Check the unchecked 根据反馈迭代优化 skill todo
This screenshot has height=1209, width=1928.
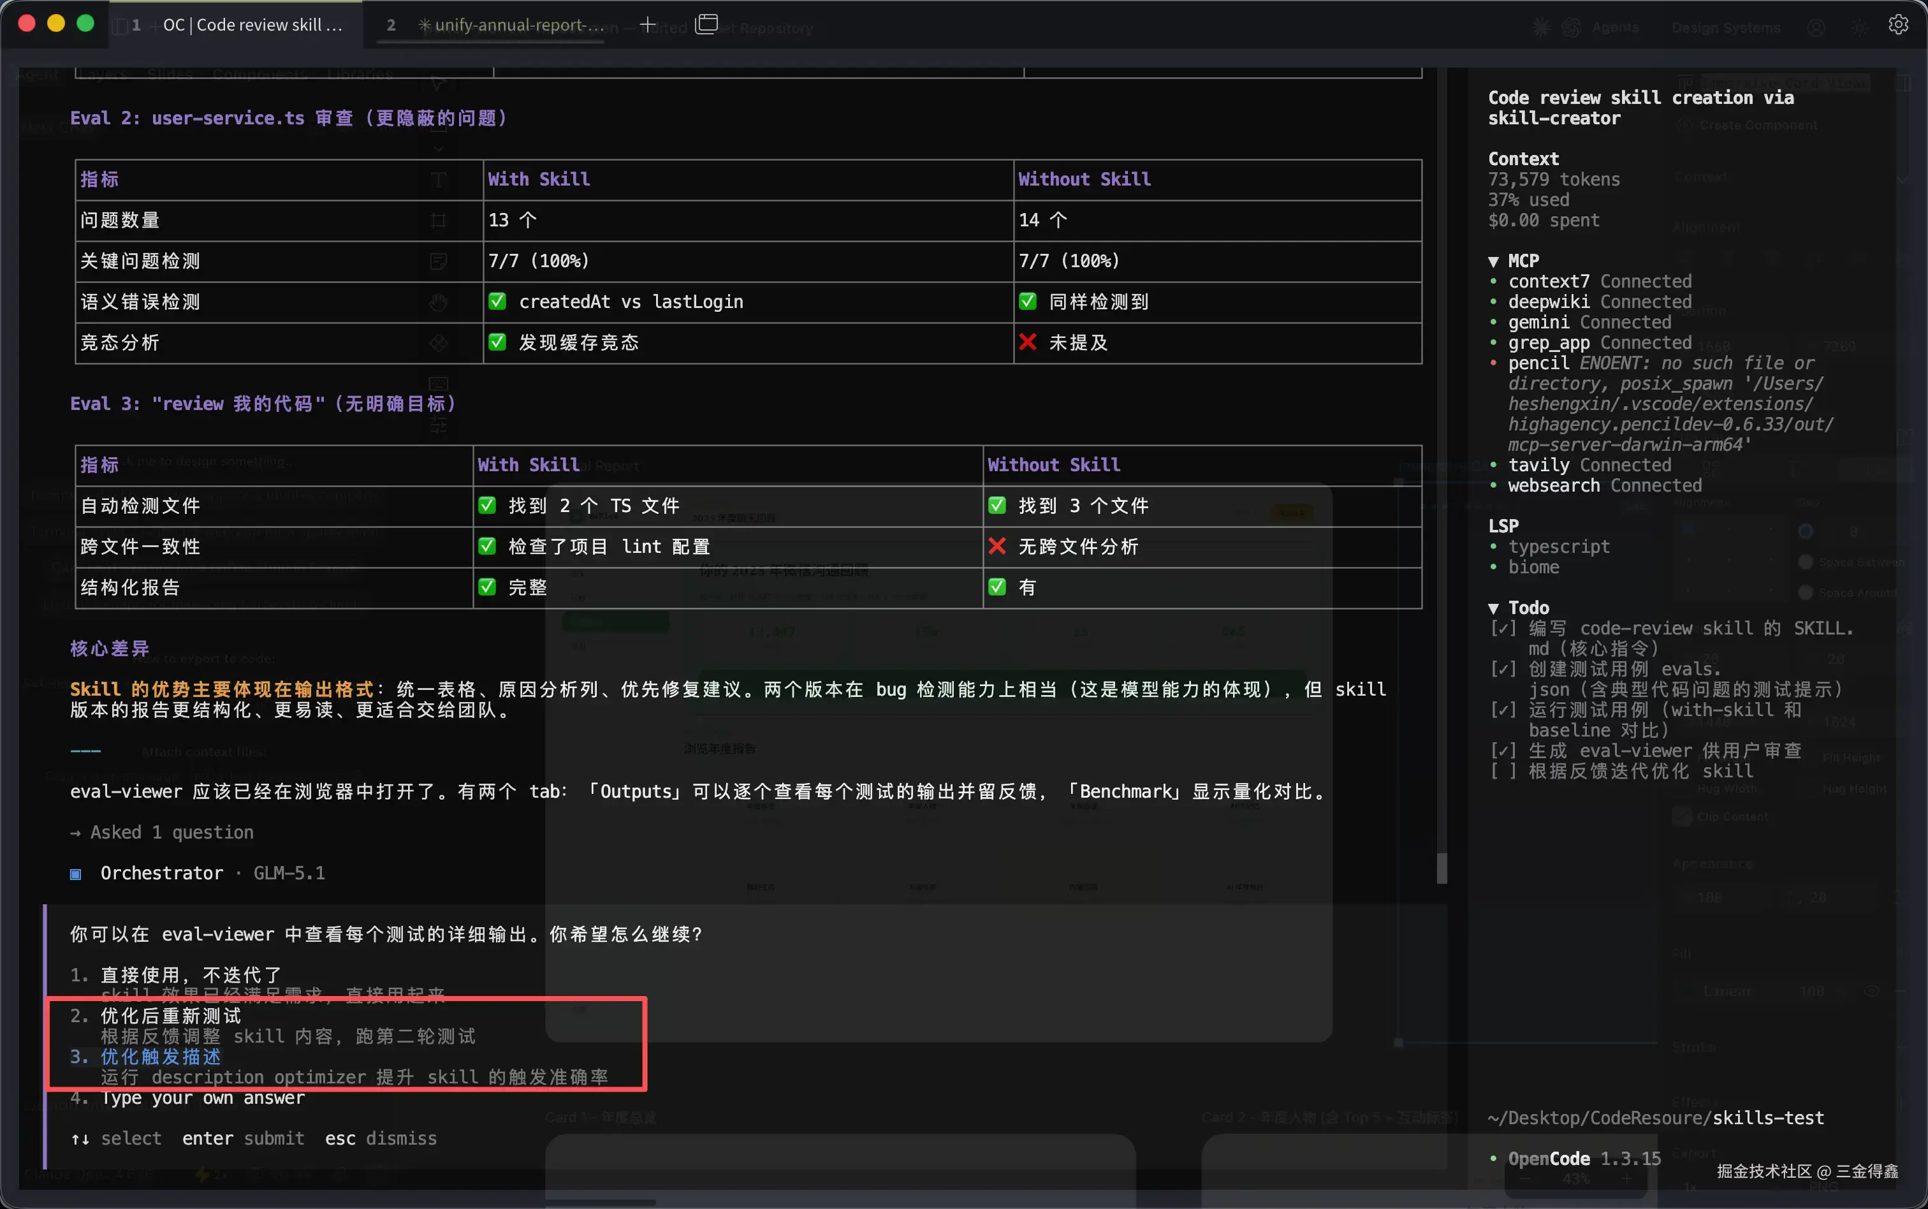(x=1503, y=772)
